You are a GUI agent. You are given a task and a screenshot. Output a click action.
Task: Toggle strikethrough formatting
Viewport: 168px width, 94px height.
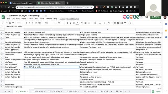(74, 23)
